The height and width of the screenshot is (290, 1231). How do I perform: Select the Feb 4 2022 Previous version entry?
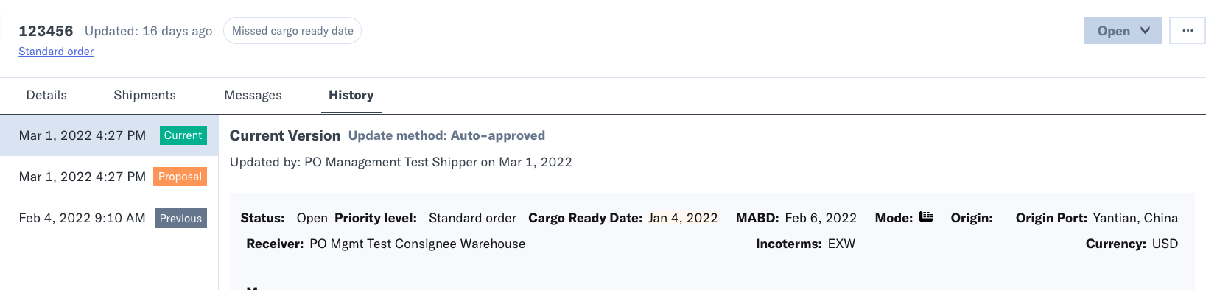pyautogui.click(x=109, y=218)
